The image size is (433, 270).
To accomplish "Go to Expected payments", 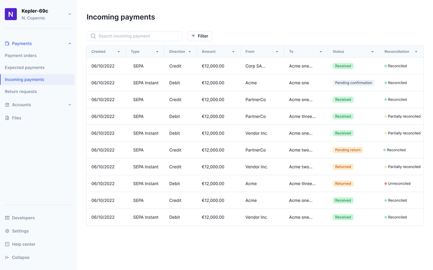I will [24, 67].
